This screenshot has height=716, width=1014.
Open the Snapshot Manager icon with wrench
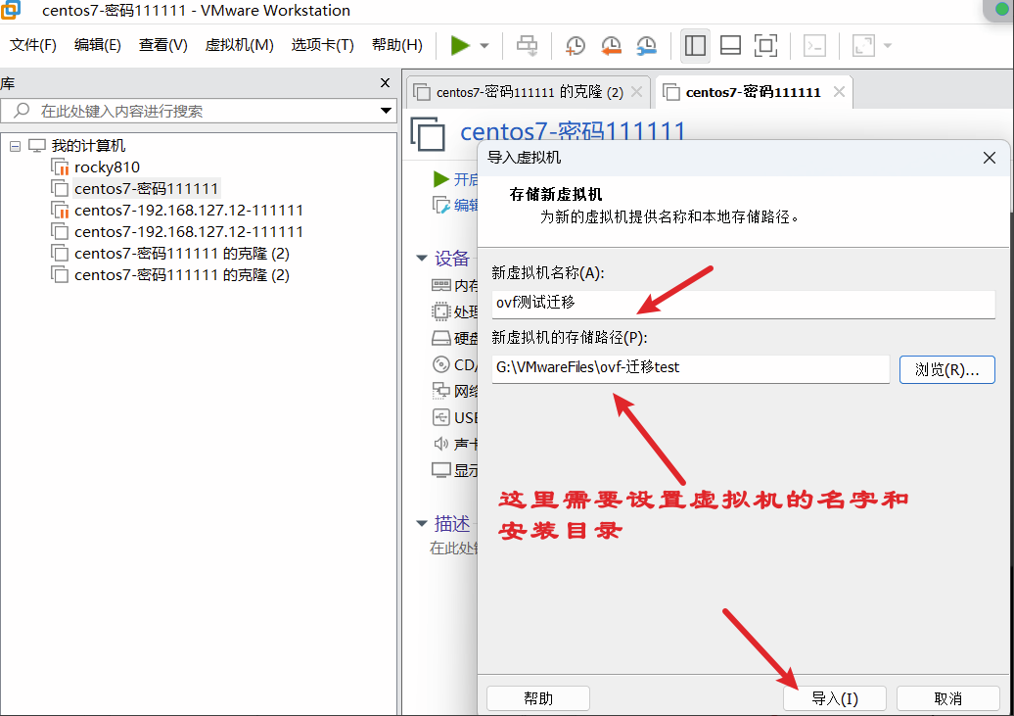[x=646, y=45]
